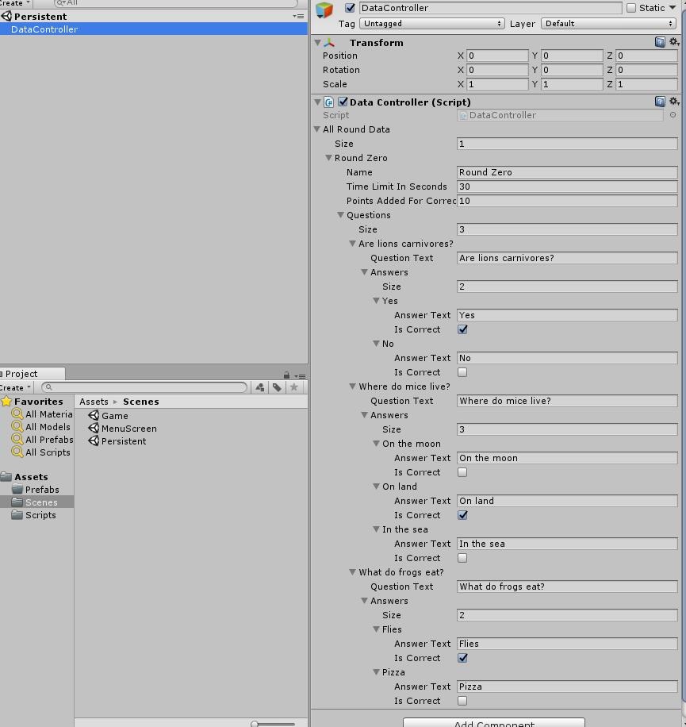Image resolution: width=686 pixels, height=727 pixels.
Task: Open the Static dropdown arrow
Action: (x=673, y=7)
